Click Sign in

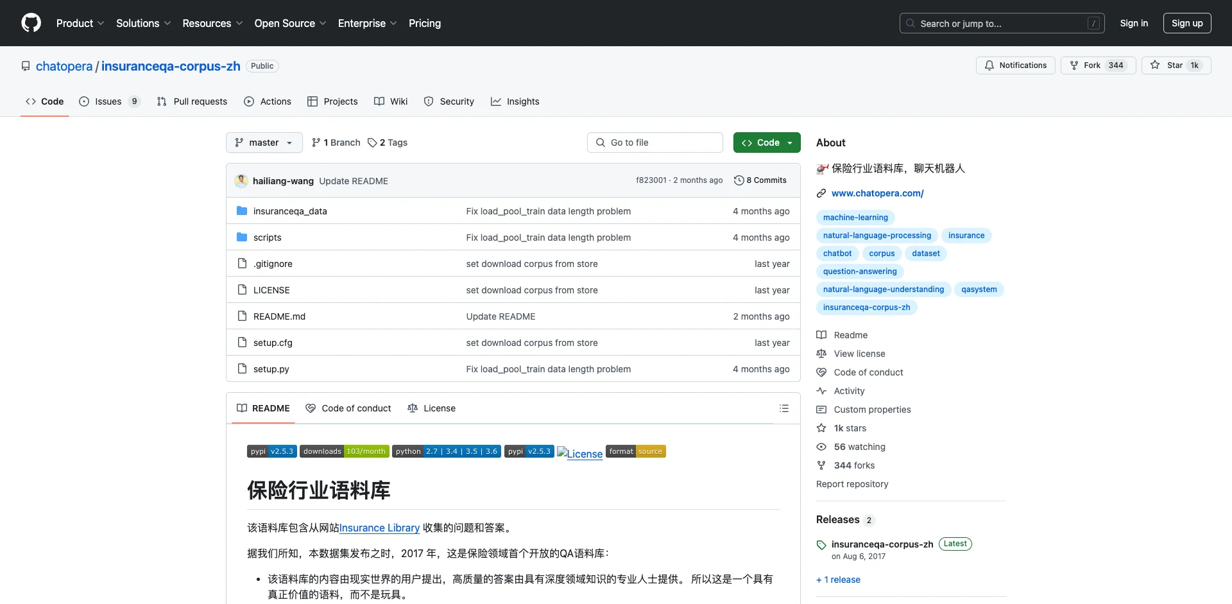1134,23
